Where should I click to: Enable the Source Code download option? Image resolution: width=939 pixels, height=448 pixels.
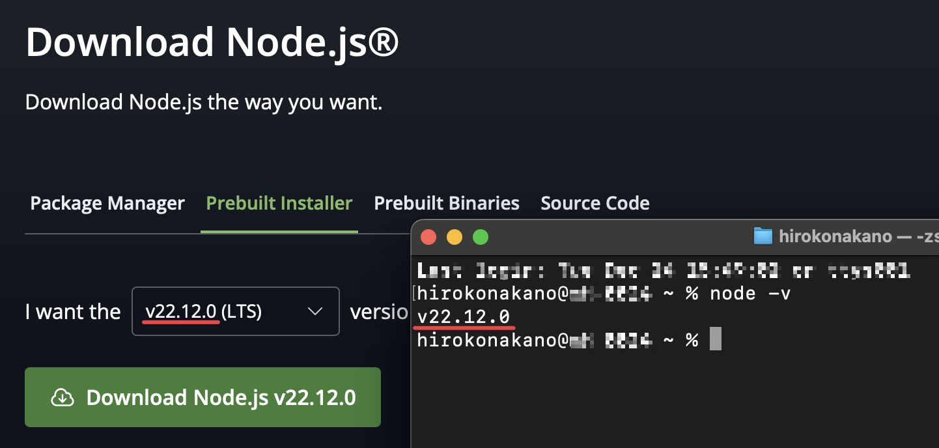pyautogui.click(x=595, y=203)
